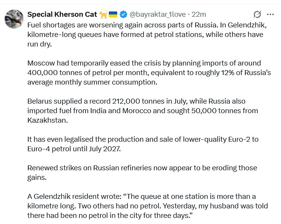
Task: Click the paragraph starting 'Fuel shortages are worsening'
Action: pyautogui.click(x=147, y=35)
